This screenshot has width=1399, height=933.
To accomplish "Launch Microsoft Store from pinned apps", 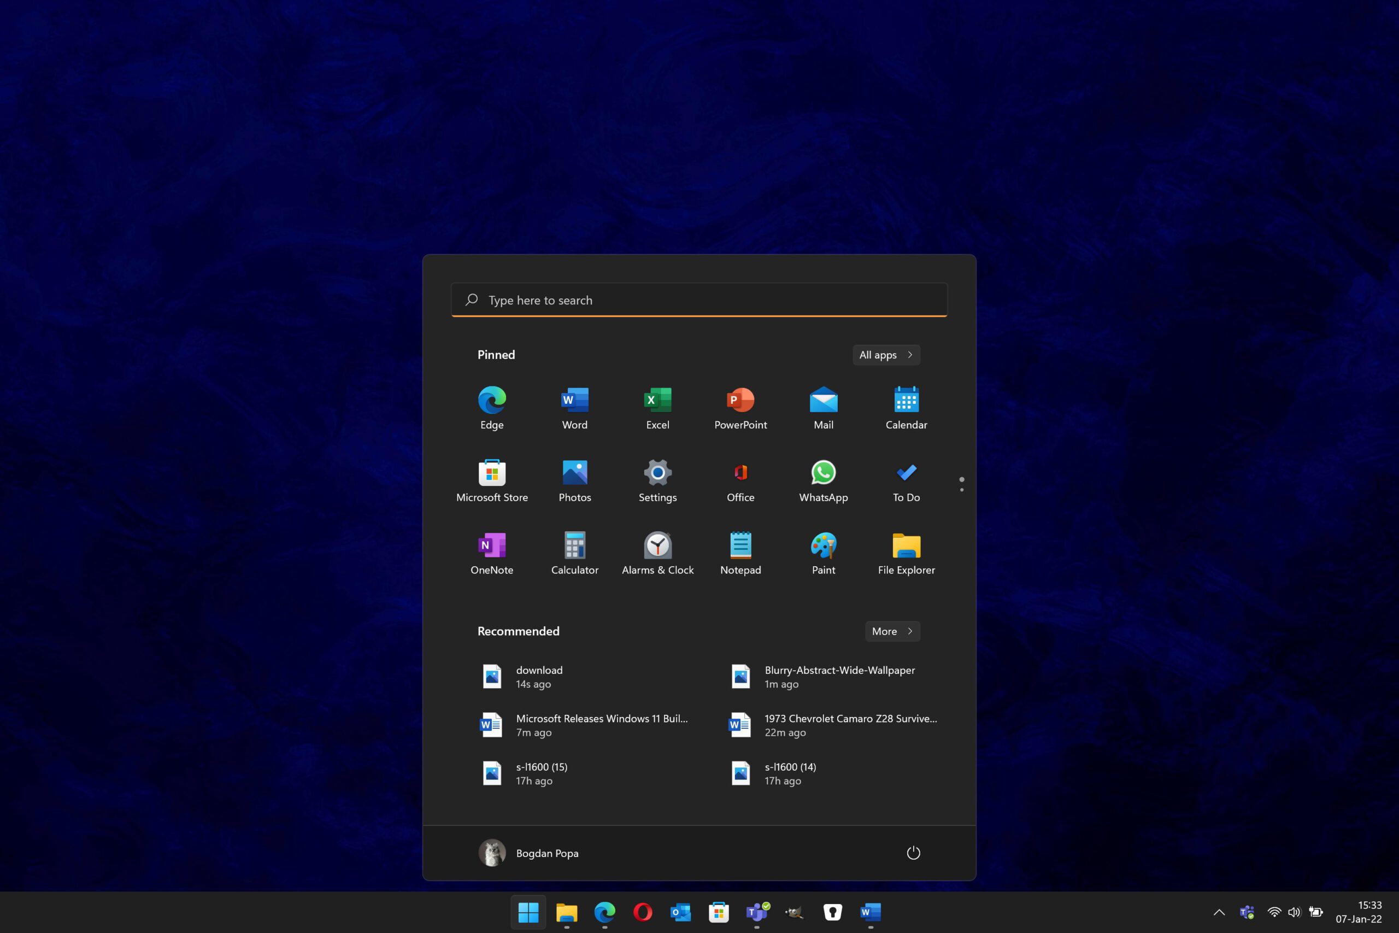I will [492, 481].
